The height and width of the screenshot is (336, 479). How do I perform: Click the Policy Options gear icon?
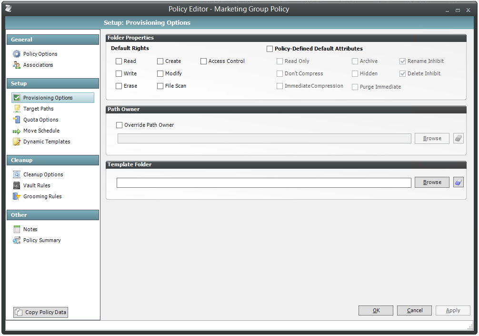click(x=17, y=54)
